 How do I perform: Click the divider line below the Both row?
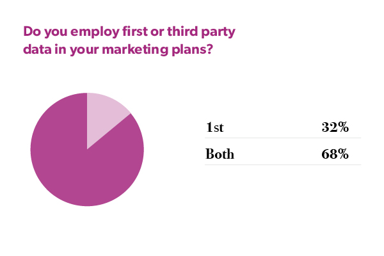(x=282, y=164)
